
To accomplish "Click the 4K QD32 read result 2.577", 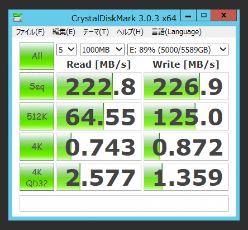I will click(99, 177).
